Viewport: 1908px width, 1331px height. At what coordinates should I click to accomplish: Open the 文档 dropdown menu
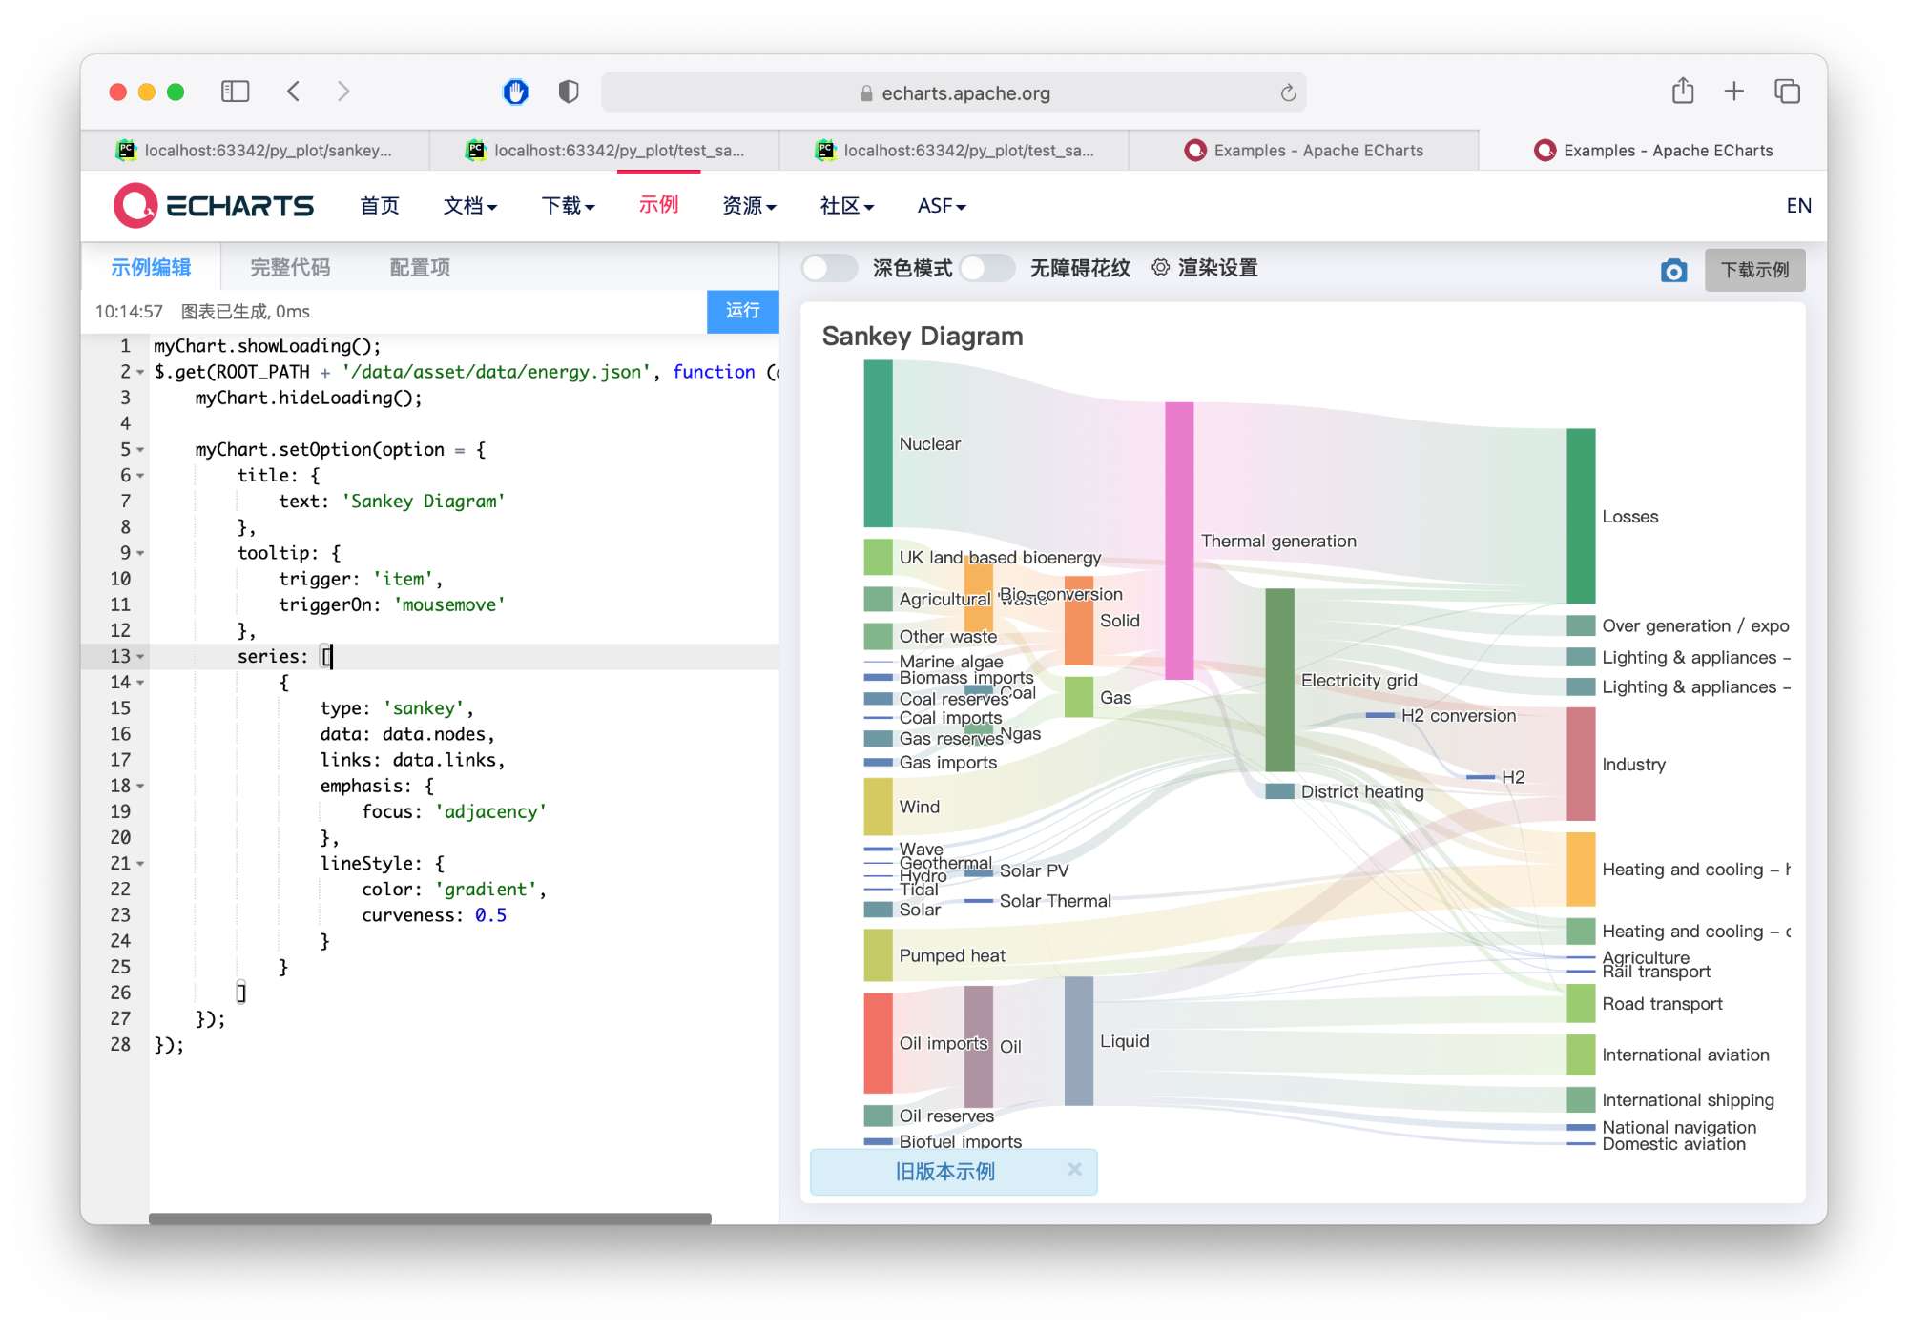point(468,206)
